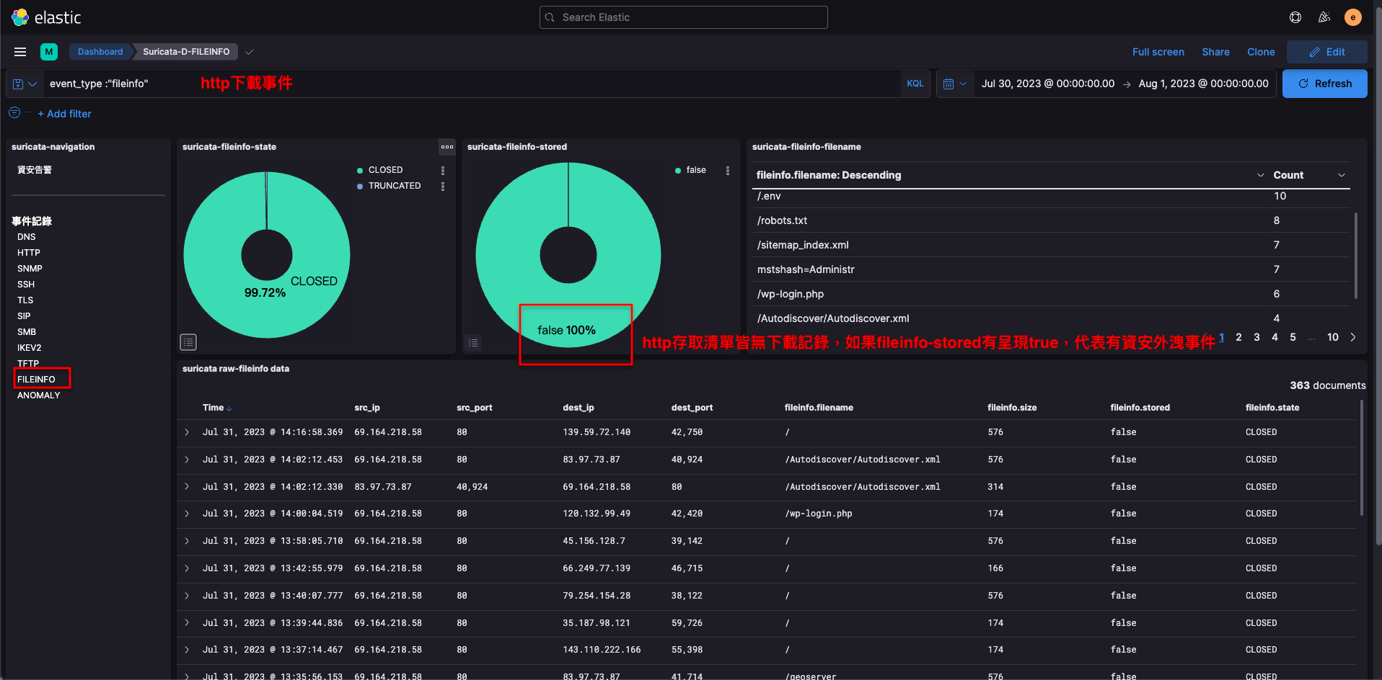Clone this dashboard

[1261, 52]
